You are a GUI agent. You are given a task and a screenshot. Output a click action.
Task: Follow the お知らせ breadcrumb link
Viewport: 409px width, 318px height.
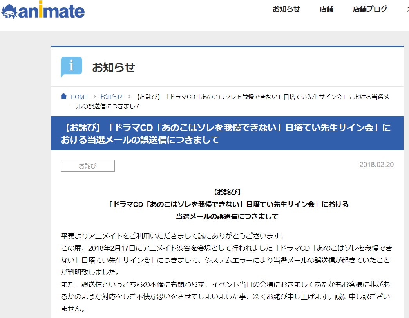click(111, 97)
